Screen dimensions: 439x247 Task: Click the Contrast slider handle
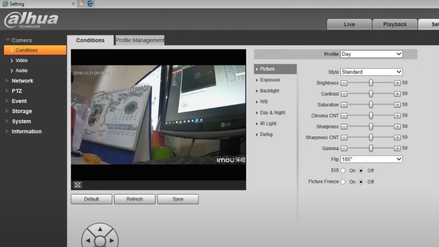[371, 94]
